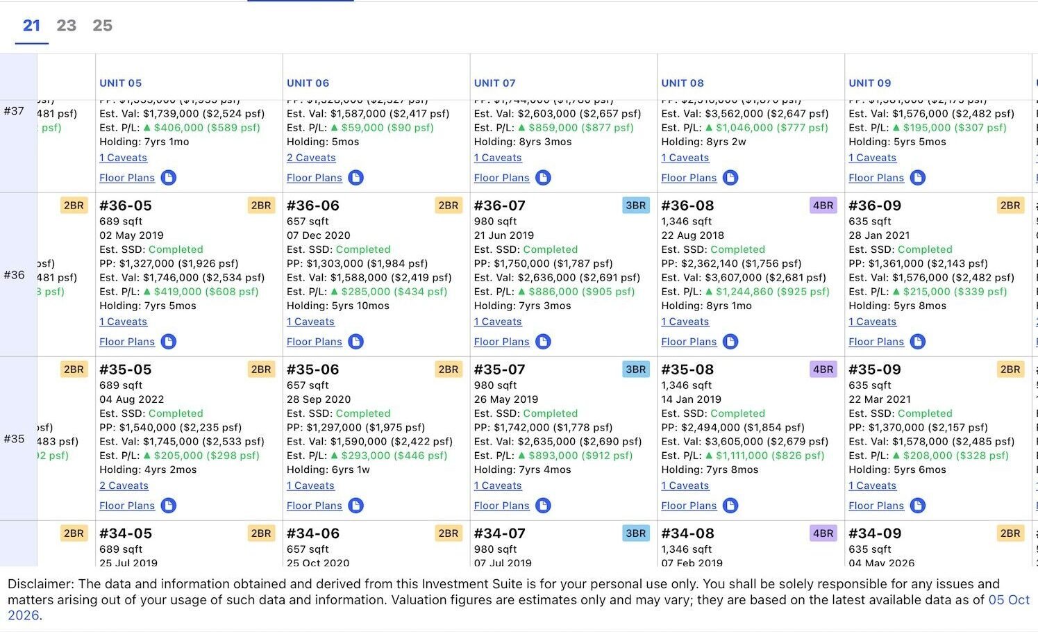Click document icon in row #37 UNIT 05
1038x632 pixels.
coord(169,178)
